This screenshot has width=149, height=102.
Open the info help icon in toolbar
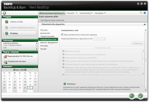pyautogui.click(x=145, y=13)
